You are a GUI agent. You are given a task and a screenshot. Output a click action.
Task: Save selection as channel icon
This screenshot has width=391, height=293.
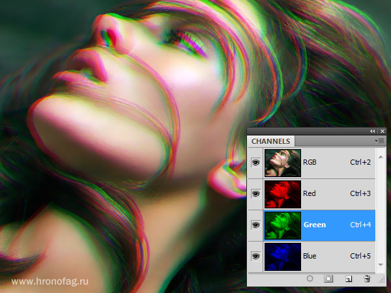click(x=328, y=278)
